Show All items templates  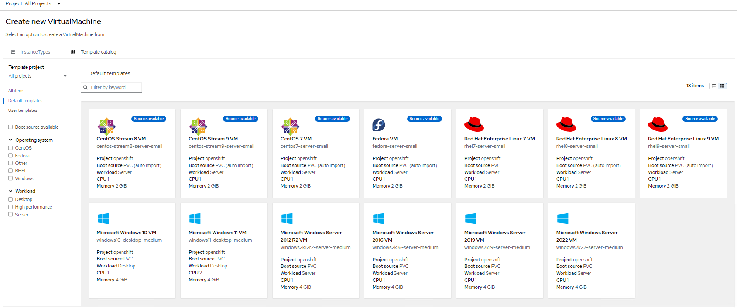16,91
